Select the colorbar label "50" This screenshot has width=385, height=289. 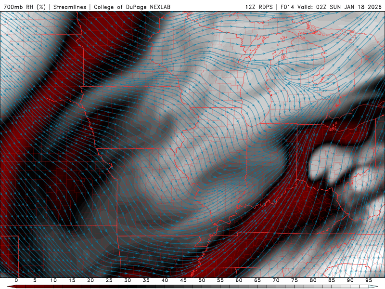coord(202,280)
